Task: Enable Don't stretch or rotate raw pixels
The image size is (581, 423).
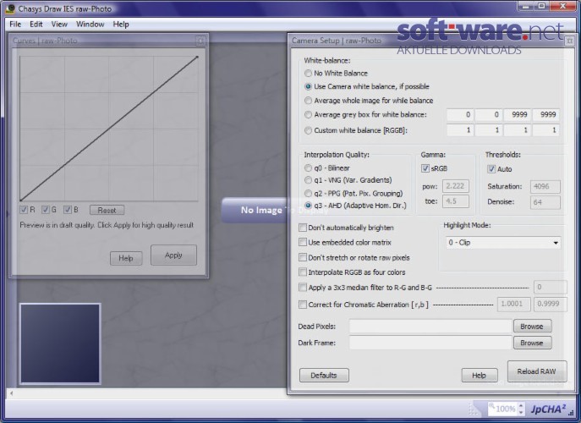Action: pyautogui.click(x=303, y=257)
